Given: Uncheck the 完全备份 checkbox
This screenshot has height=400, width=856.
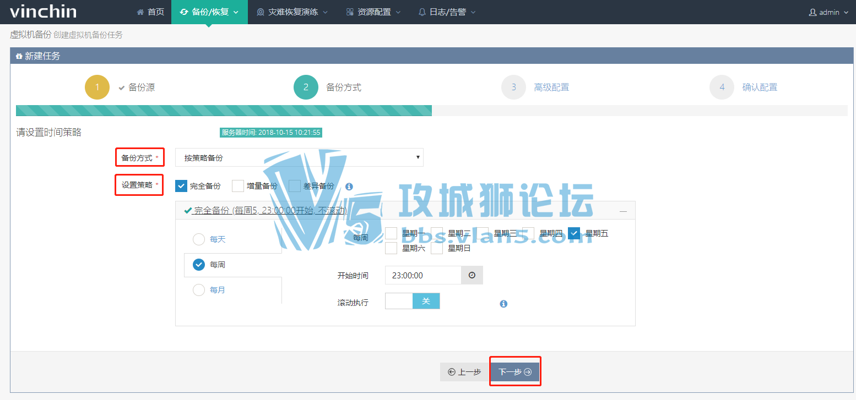Looking at the screenshot, I should click(181, 186).
